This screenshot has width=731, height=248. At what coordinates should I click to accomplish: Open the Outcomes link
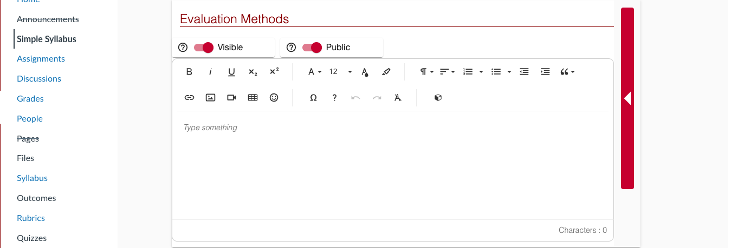point(36,198)
